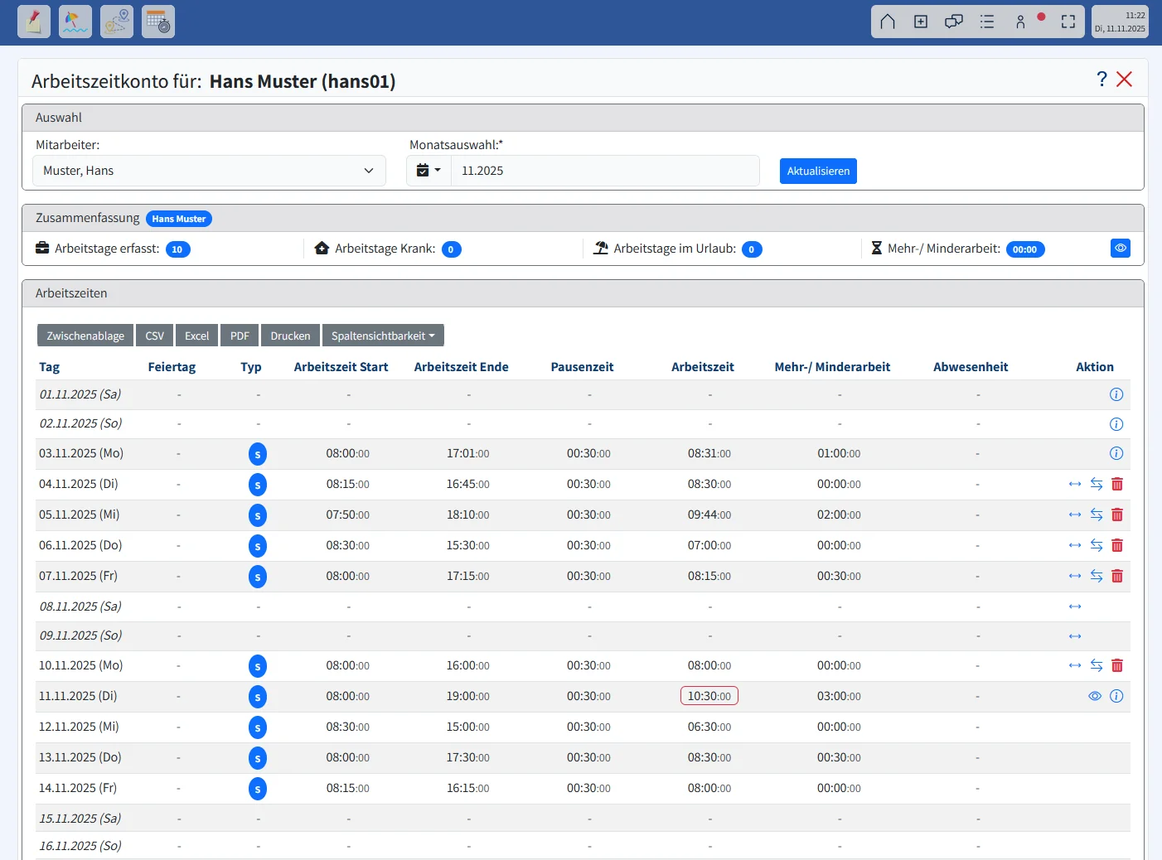The image size is (1162, 860).
Task: Open the Mitarbeiter dropdown showing Muster, Hans
Action: click(x=209, y=171)
